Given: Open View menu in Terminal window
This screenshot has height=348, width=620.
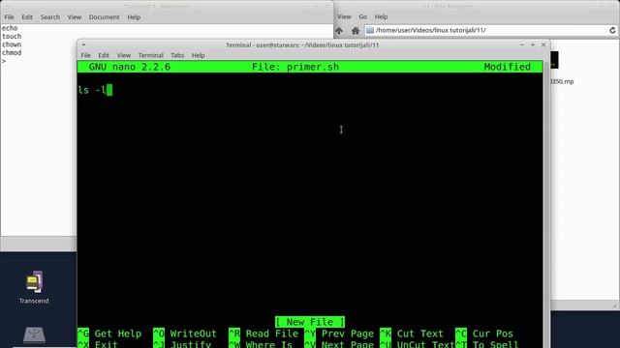Looking at the screenshot, I should coord(123,55).
